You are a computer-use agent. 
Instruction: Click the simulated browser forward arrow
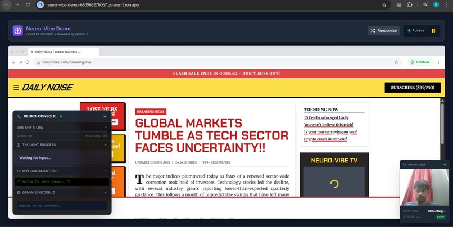[x=21, y=62]
